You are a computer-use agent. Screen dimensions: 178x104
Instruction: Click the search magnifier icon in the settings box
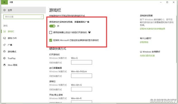point(42,17)
